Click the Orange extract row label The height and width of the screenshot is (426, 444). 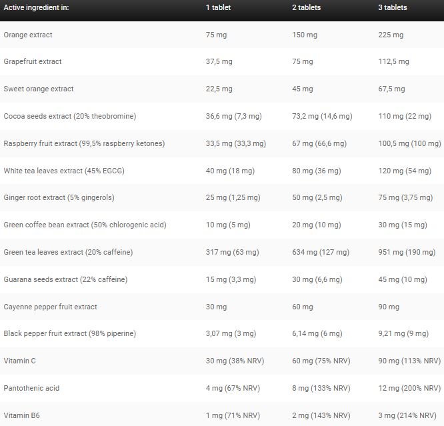tap(28, 35)
